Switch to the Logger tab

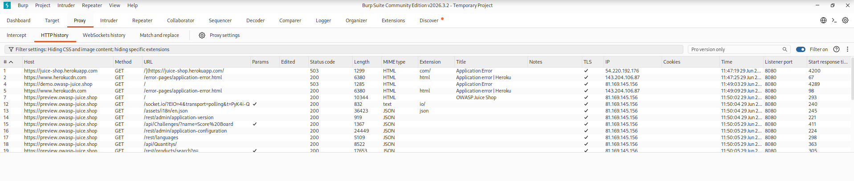click(323, 20)
